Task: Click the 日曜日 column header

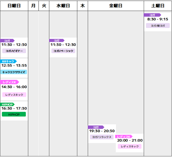Action: [14, 6]
